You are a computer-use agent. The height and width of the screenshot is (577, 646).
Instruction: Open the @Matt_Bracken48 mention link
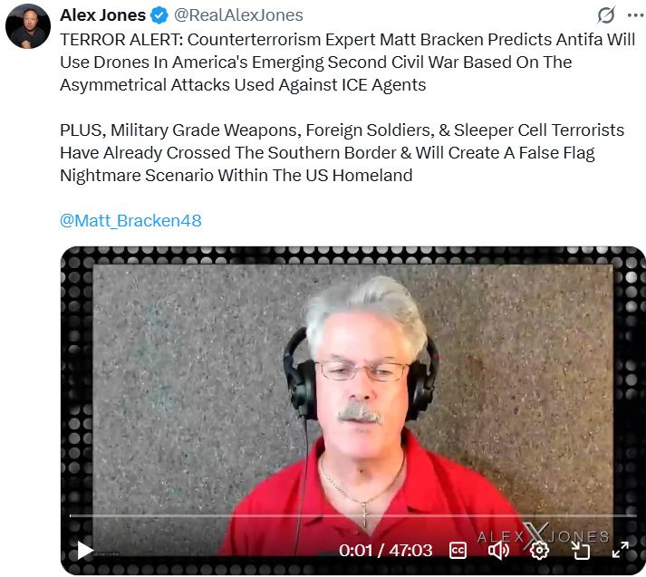(x=130, y=221)
